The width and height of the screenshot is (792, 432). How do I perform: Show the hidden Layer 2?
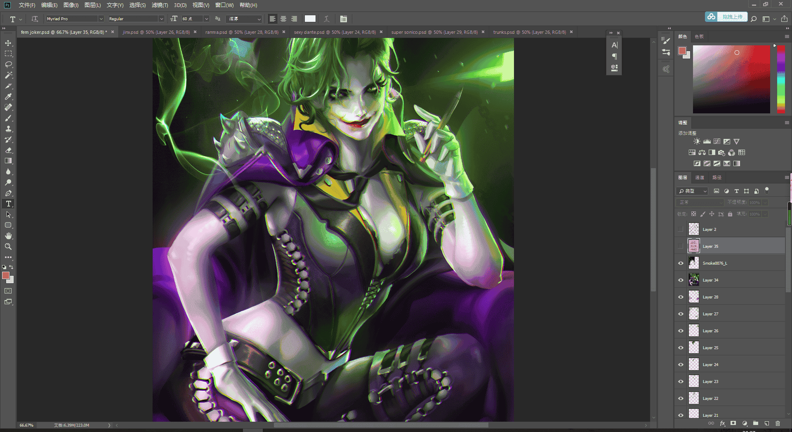pyautogui.click(x=681, y=229)
